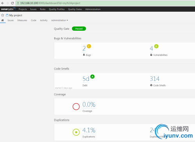
Task: Open the 4.1% duplications value
Action: pos(89,130)
